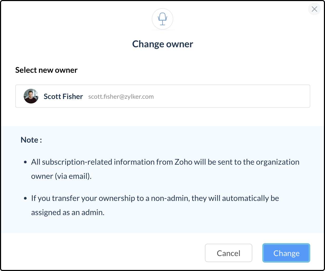
Task: Click the second bullet point marker
Action: point(25,199)
